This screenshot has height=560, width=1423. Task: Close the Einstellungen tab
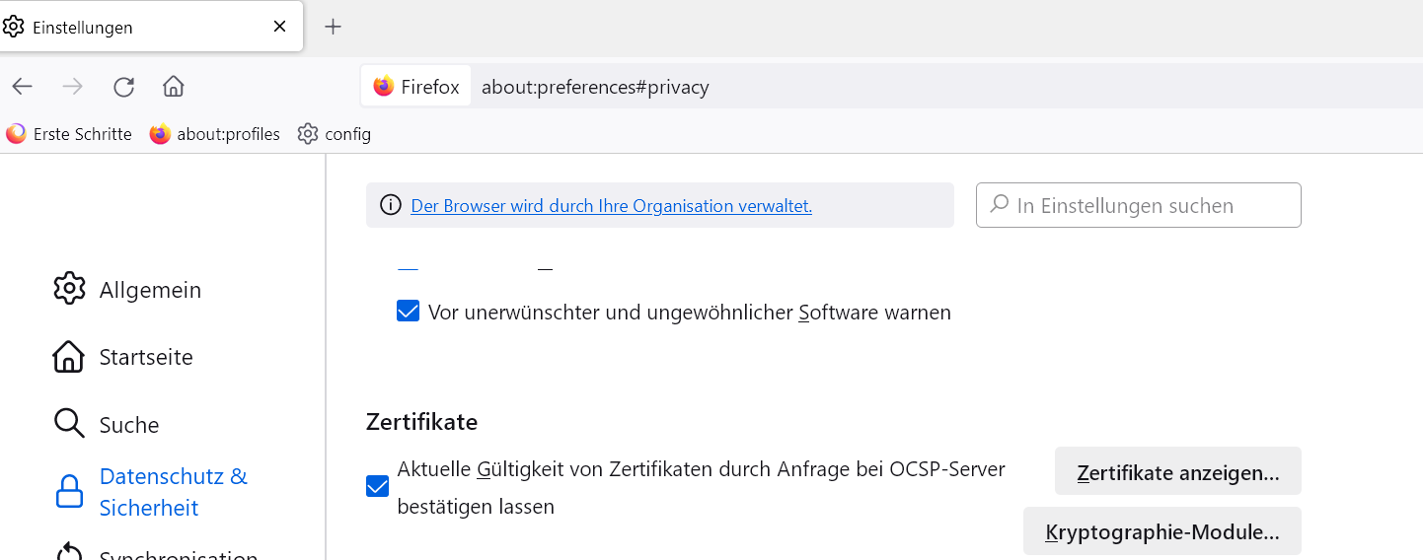(x=279, y=27)
